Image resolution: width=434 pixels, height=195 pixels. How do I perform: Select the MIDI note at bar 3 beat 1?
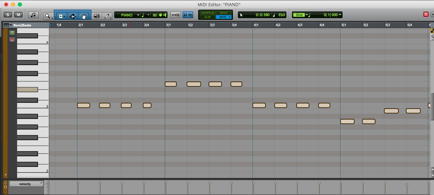tap(171, 84)
